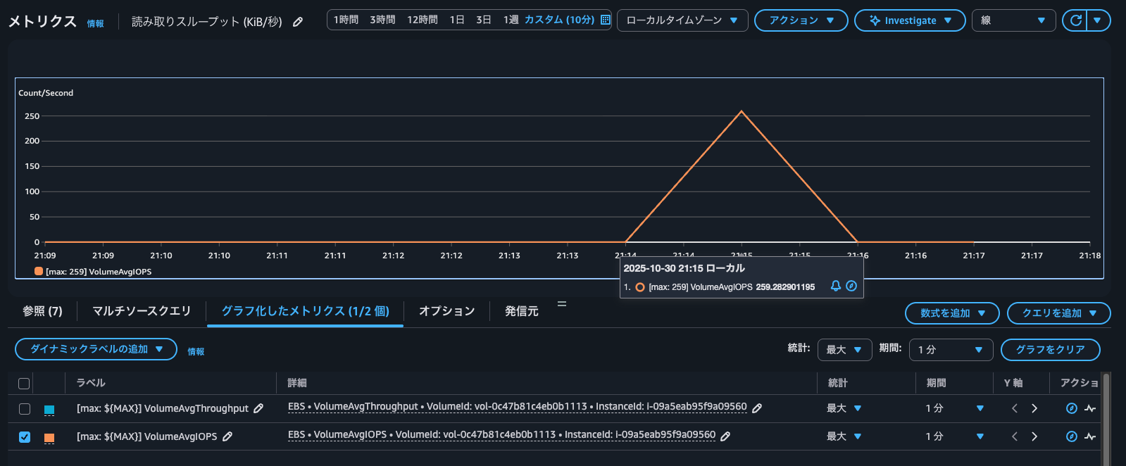Switch VolumeAvgThroughput to left Y axis
Image resolution: width=1126 pixels, height=466 pixels.
1015,408
